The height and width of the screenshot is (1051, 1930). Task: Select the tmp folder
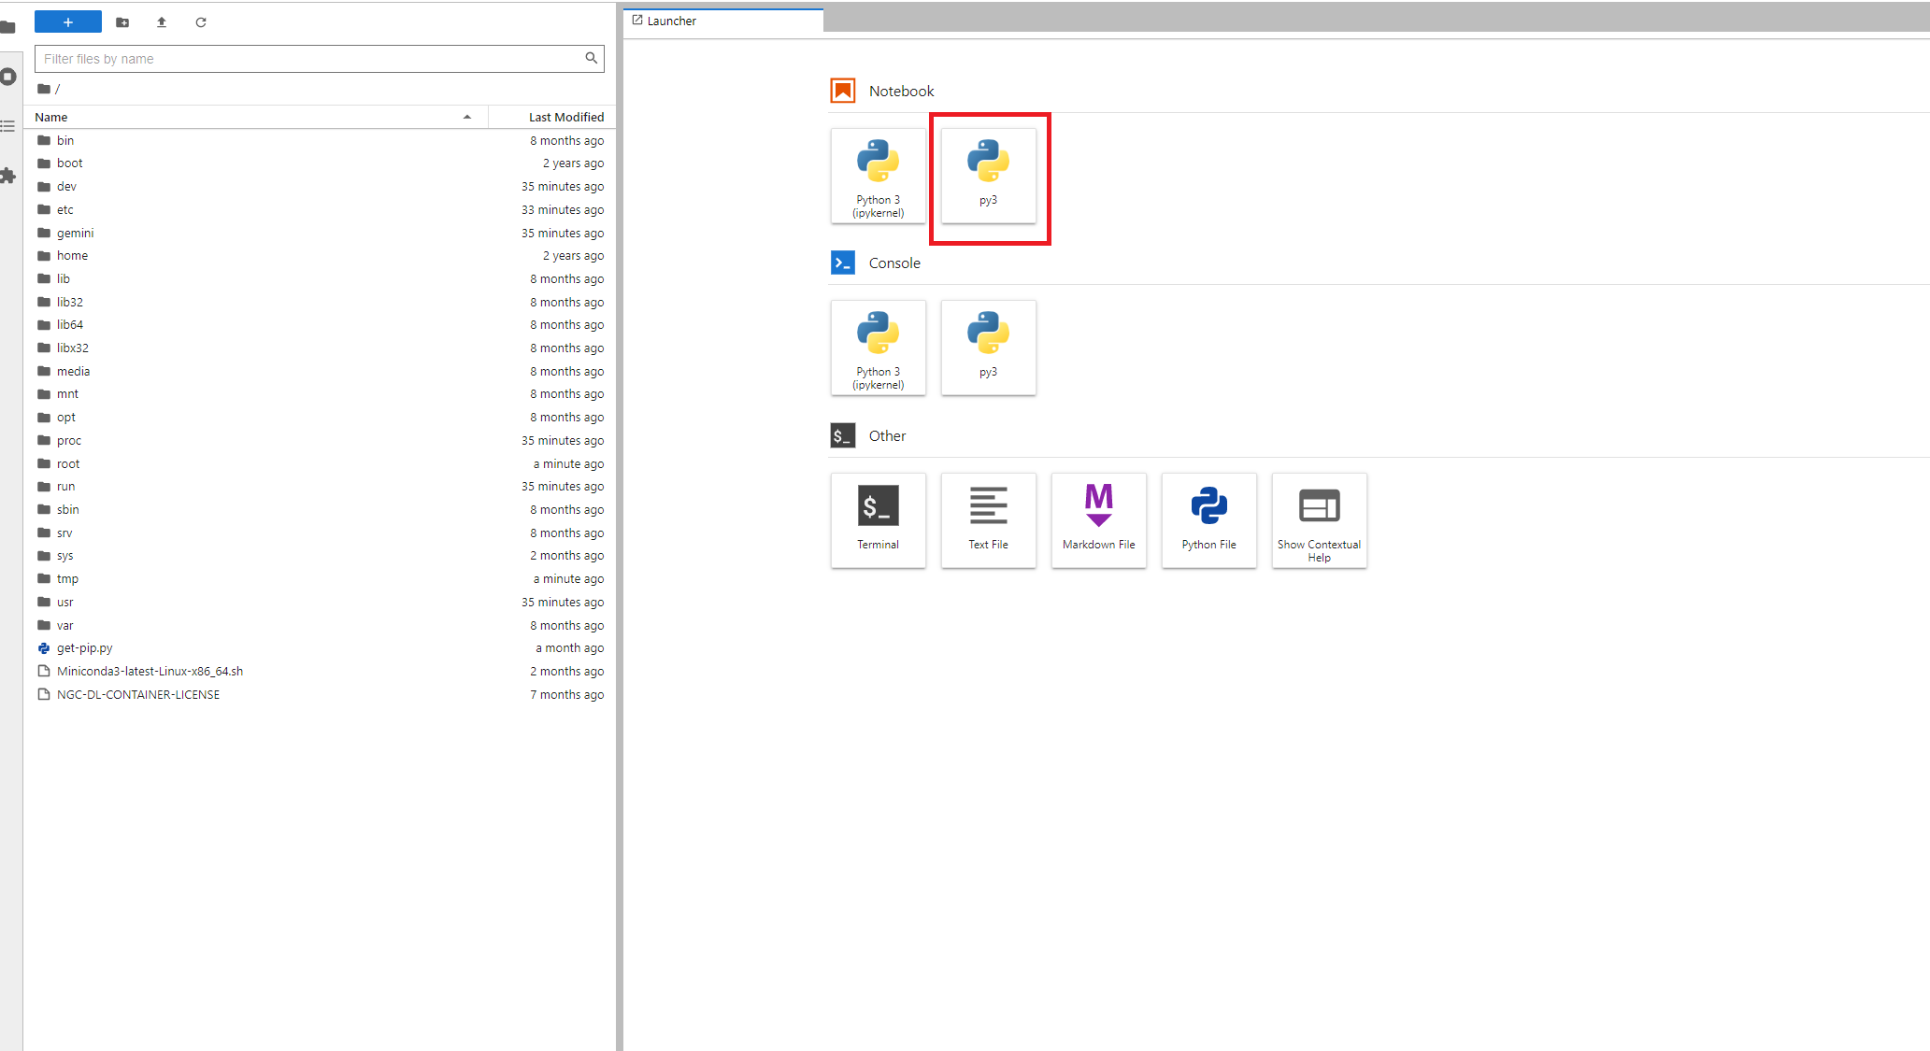coord(320,578)
